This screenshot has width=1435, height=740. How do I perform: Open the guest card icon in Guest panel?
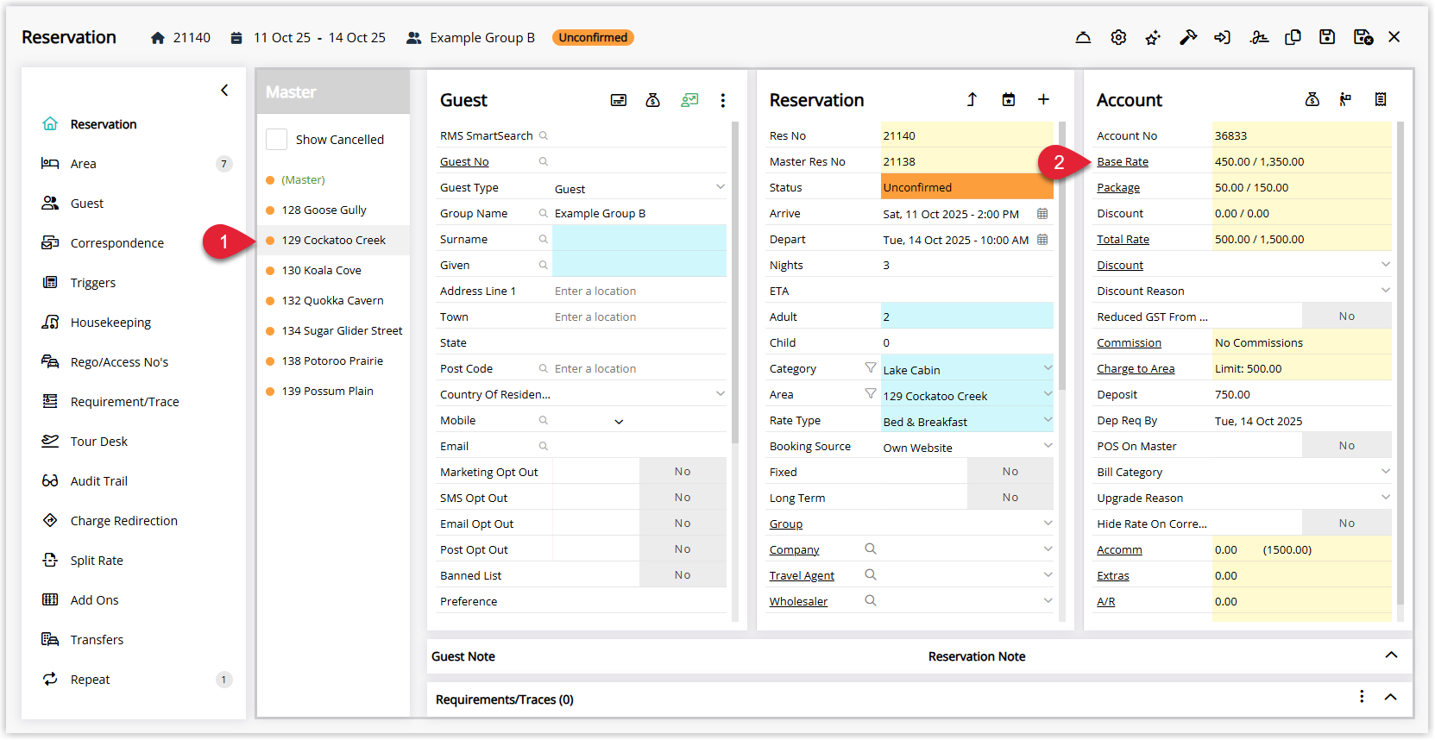(619, 100)
